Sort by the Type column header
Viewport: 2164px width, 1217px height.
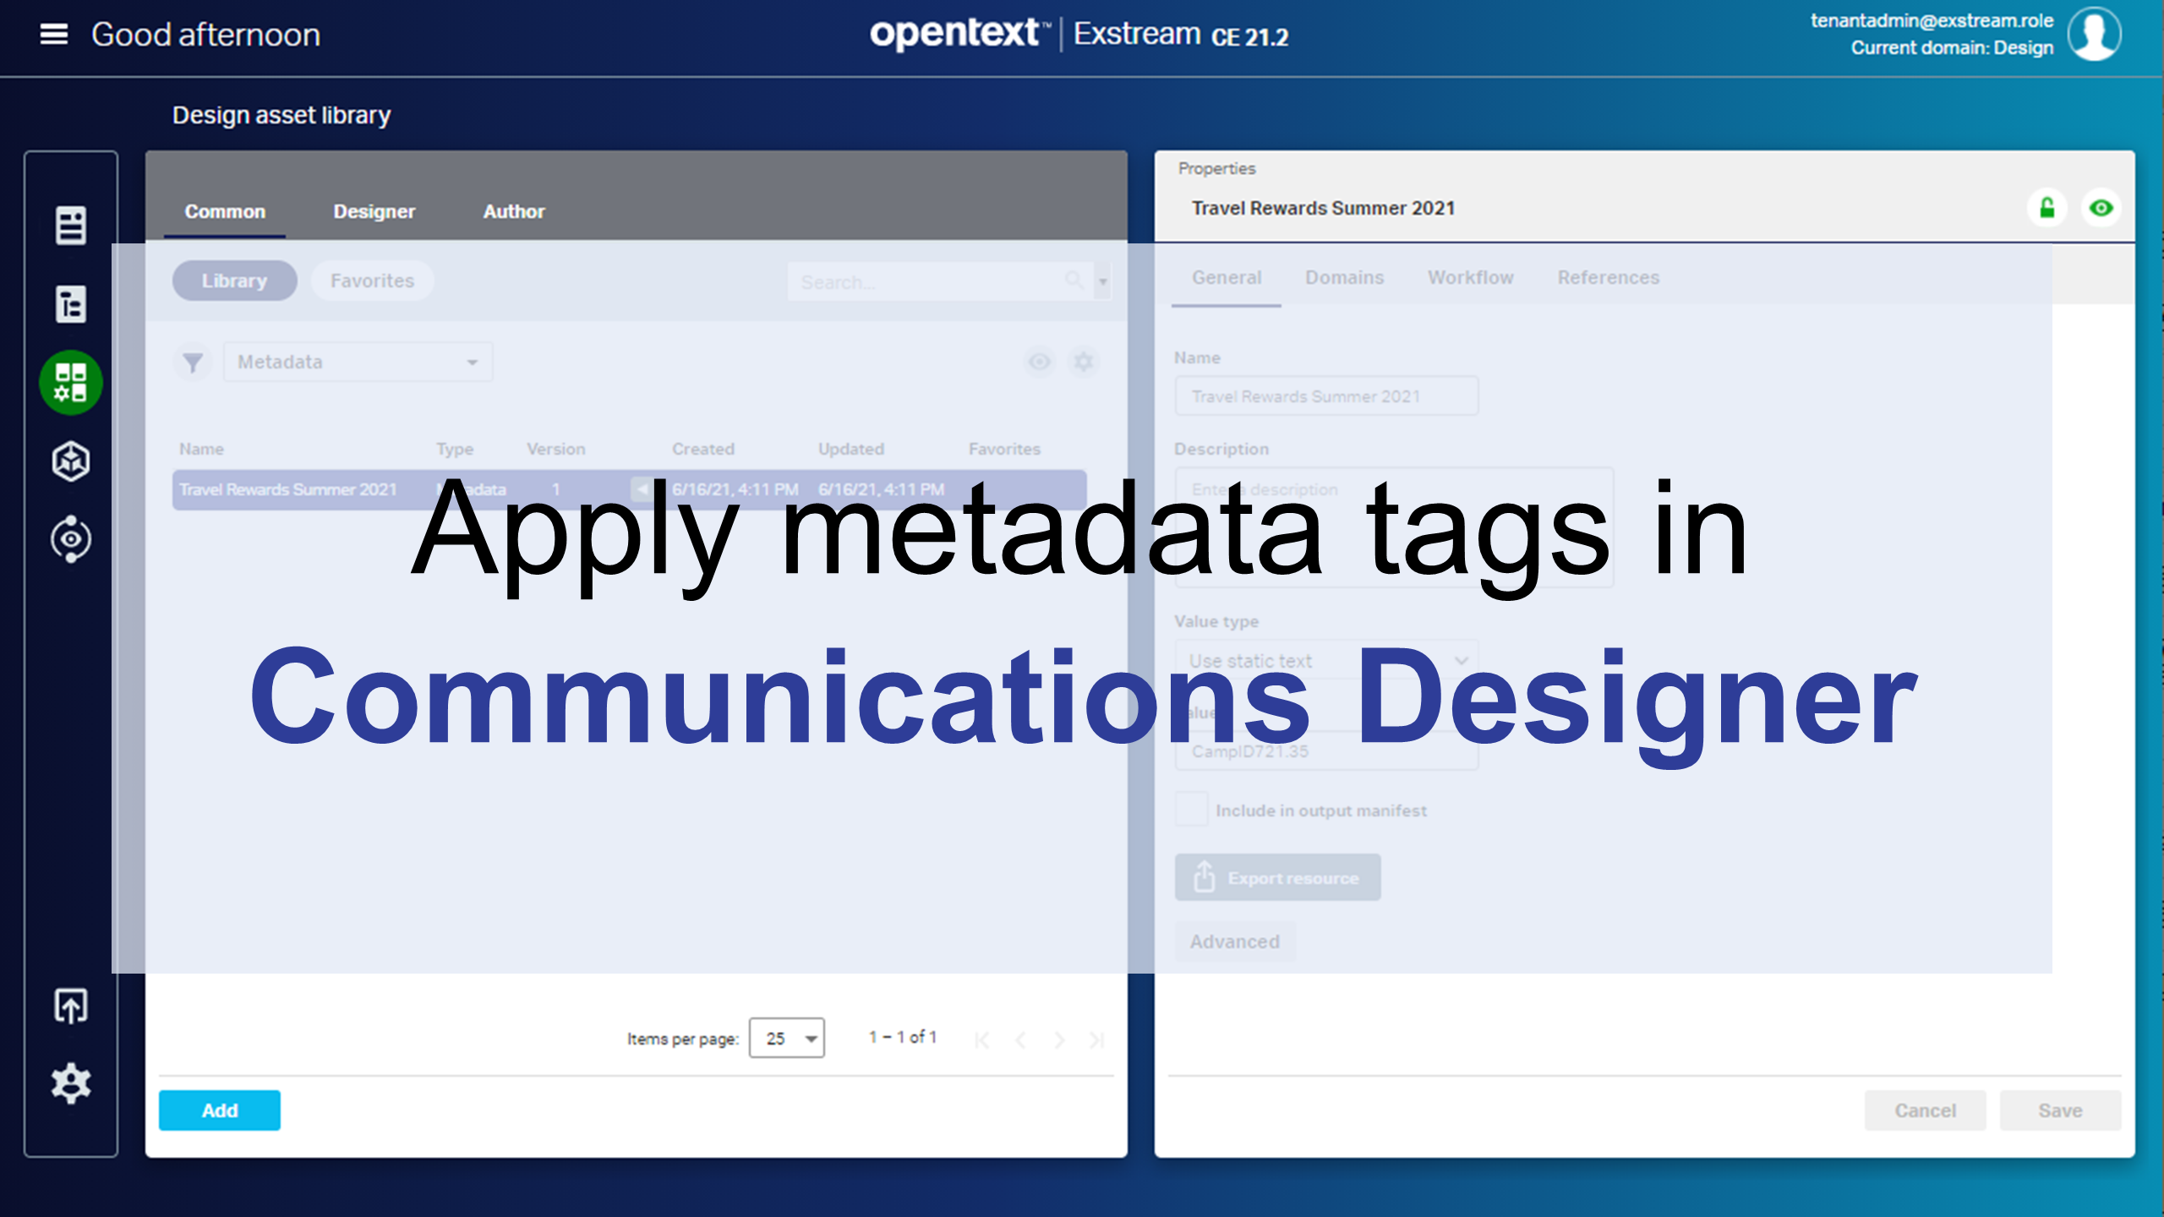(x=455, y=449)
